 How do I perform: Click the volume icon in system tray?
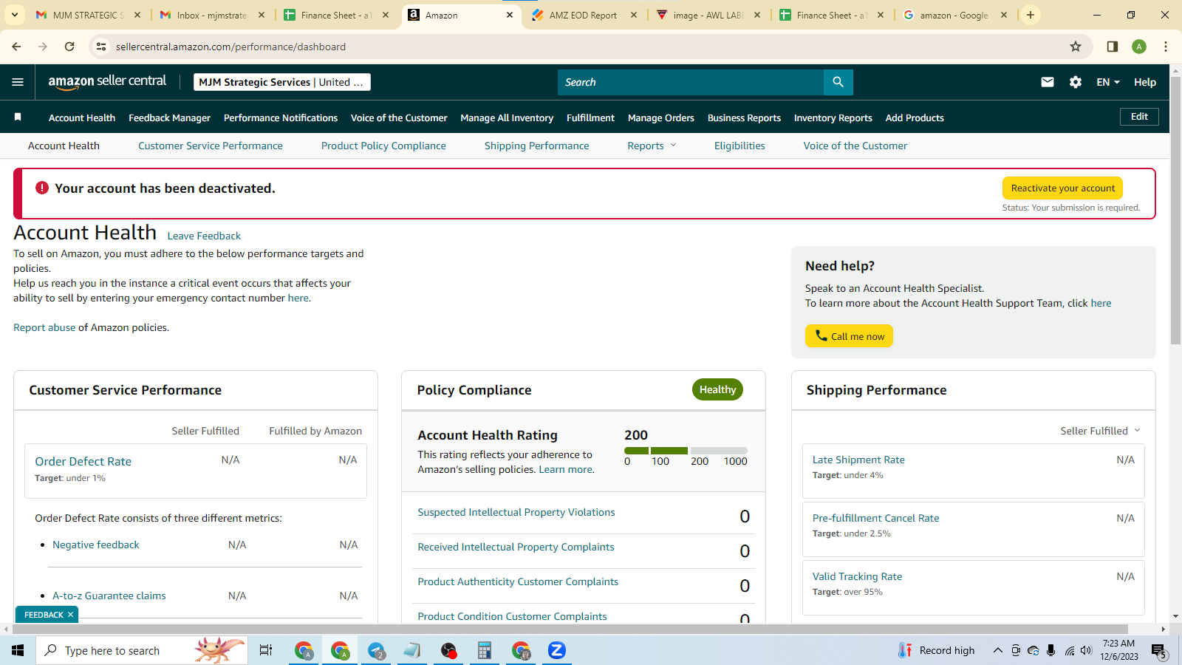click(x=1086, y=650)
